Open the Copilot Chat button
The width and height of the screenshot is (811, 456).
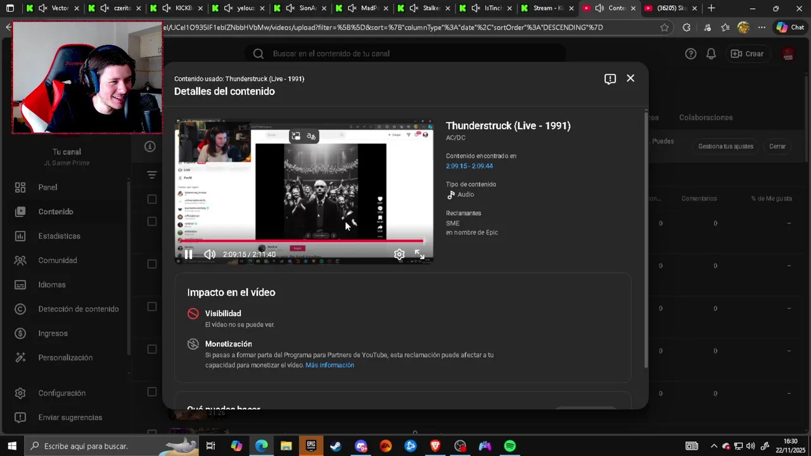(790, 27)
